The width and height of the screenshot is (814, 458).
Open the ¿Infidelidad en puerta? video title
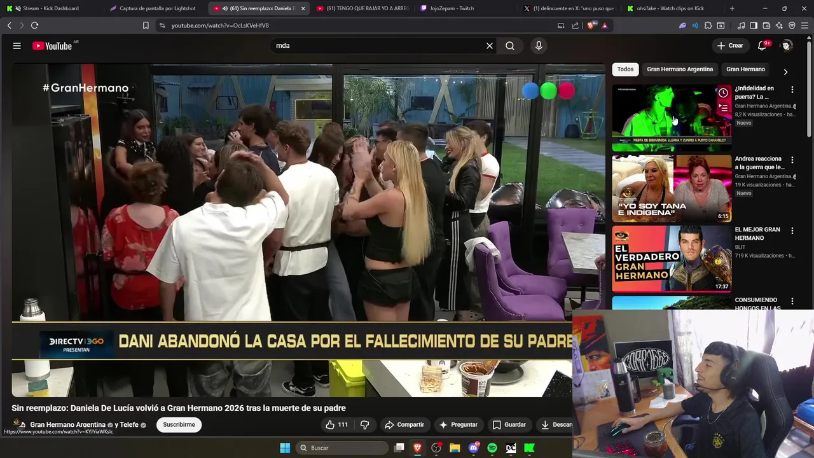pyautogui.click(x=755, y=92)
